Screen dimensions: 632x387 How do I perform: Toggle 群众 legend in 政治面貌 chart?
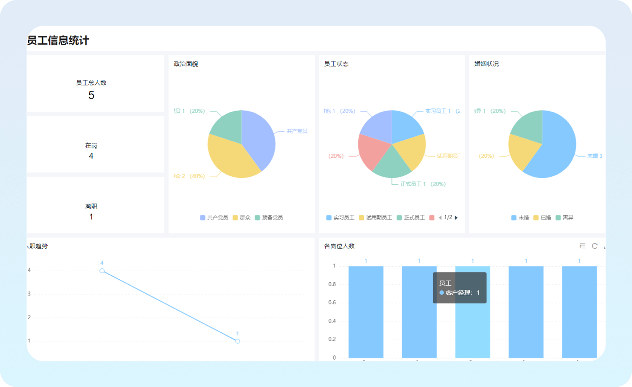(242, 217)
